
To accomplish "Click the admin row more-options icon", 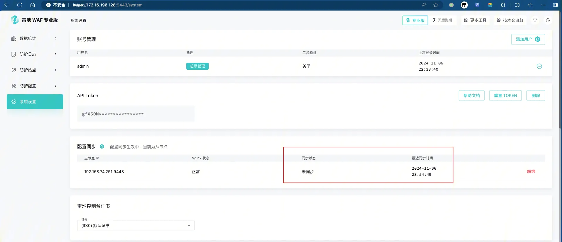I will 539,66.
